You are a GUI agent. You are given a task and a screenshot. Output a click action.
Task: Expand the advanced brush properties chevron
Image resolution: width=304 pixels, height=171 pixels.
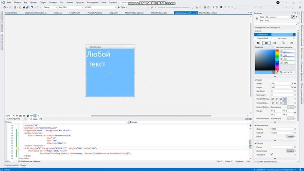275,77
